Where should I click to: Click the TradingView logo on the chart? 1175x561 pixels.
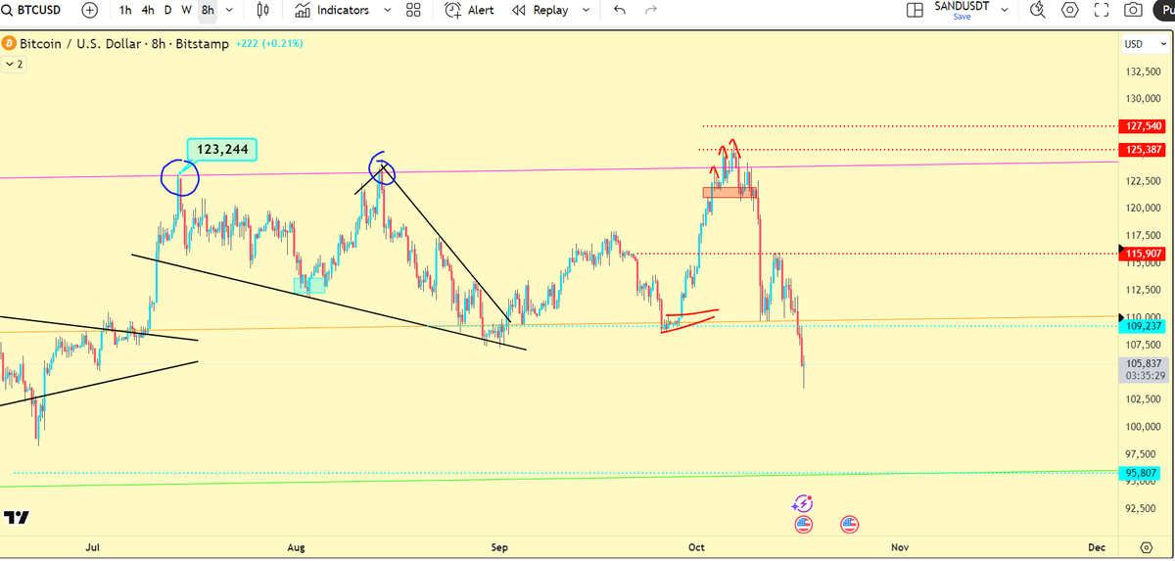[16, 517]
